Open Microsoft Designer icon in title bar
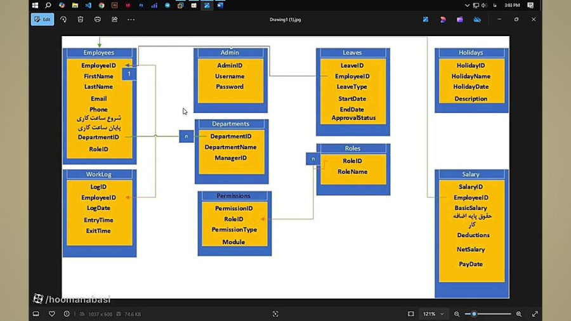The width and height of the screenshot is (571, 321). coord(443,20)
